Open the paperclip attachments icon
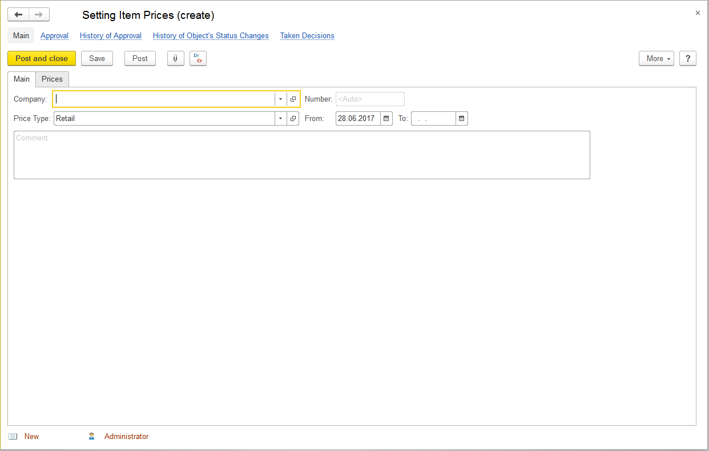Screen dimensions: 709x451 pyautogui.click(x=175, y=58)
